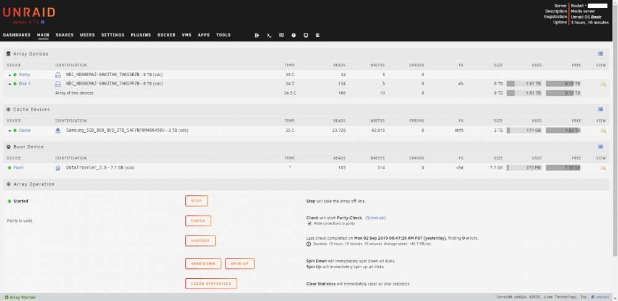618x301 pixels.
Task: Click the Flash free bar showing 7.35 GB
Action: [563, 168]
